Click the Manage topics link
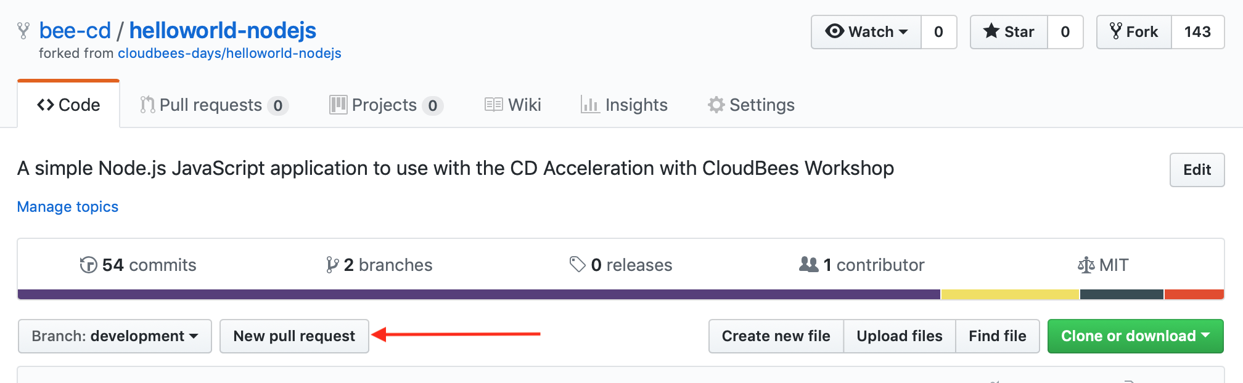1243x383 pixels. pos(68,207)
